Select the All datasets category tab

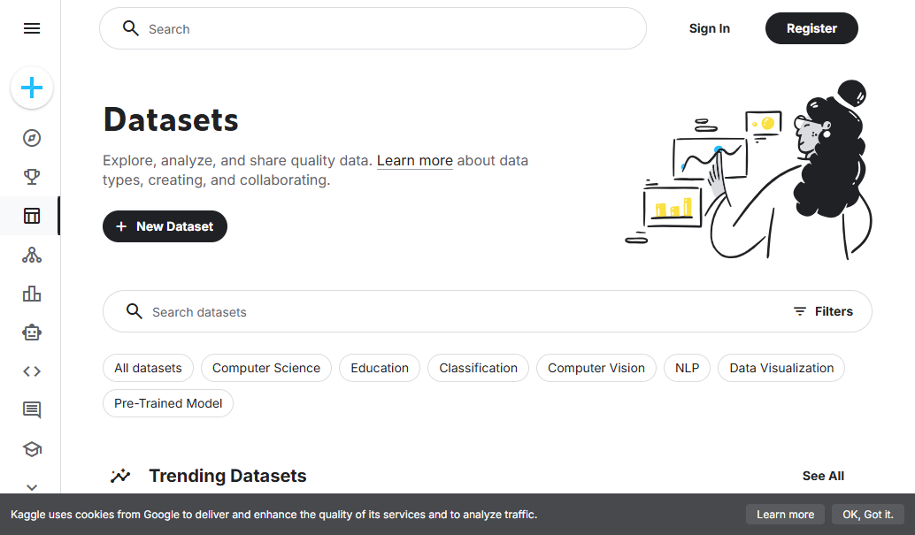(x=148, y=368)
